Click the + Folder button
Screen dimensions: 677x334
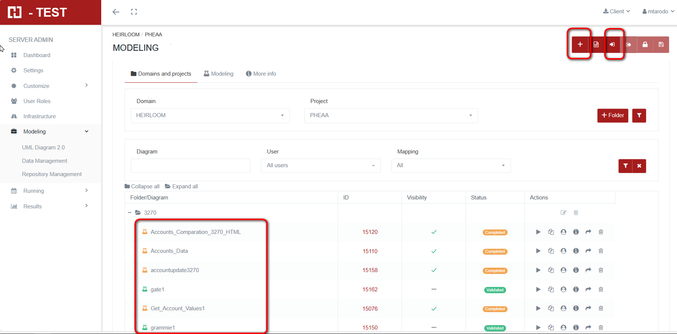(x=612, y=115)
